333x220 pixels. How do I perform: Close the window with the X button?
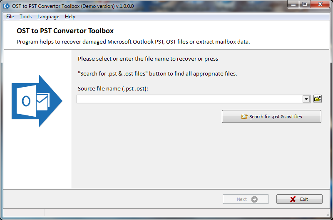tap(320, 4)
